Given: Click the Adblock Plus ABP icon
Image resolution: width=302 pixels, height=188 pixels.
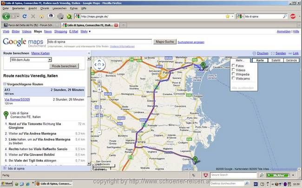Looking at the screenshot, I should pos(293,16).
